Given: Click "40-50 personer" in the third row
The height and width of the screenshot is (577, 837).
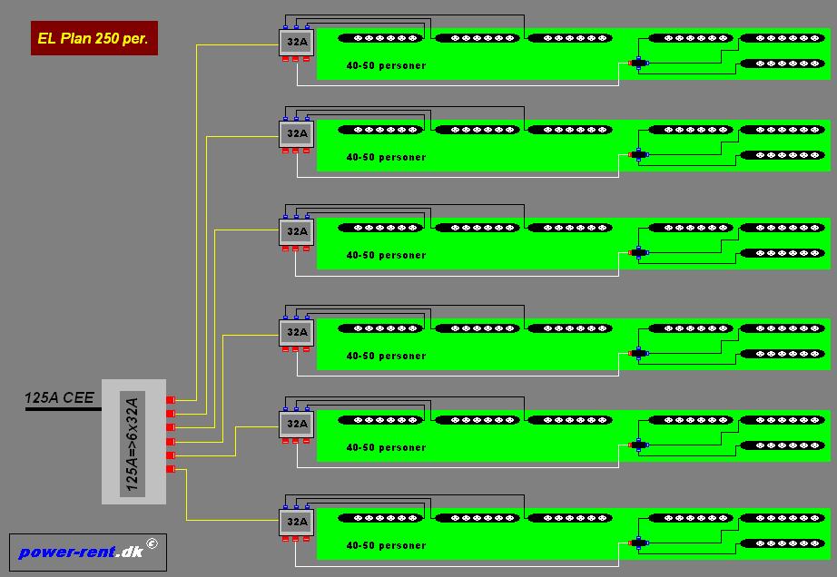Looking at the screenshot, I should 386,256.
